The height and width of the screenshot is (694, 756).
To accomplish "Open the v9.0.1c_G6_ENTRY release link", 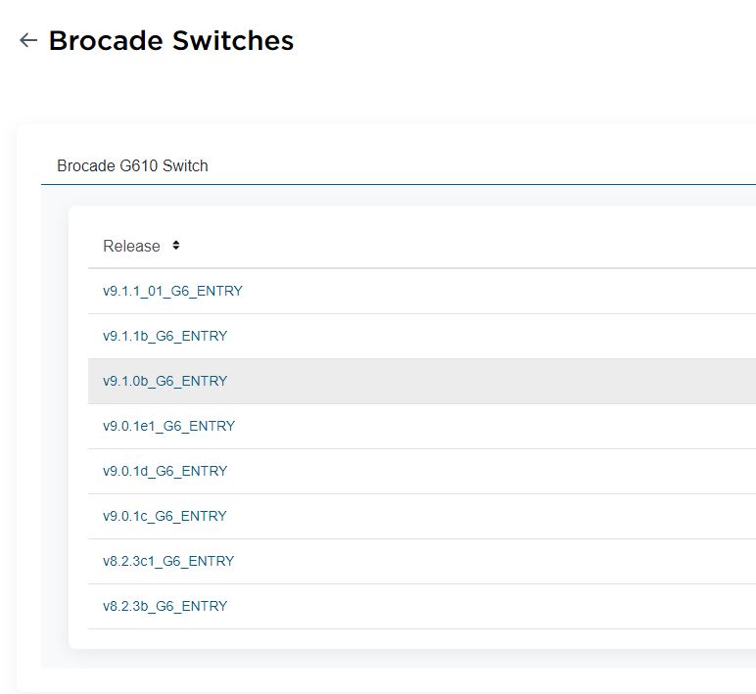I will click(x=165, y=516).
